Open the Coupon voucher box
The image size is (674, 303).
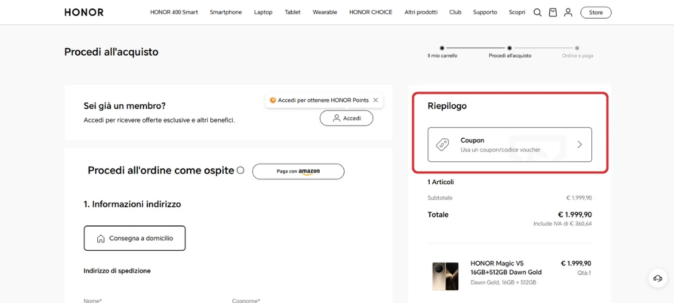pos(510,144)
